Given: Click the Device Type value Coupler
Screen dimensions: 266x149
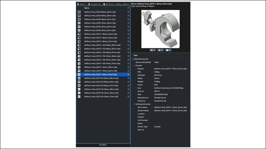Looking at the screenshot, I should coord(157,127).
